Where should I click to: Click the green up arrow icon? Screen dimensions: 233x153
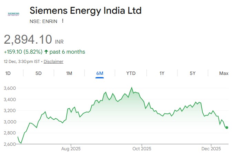(x=47, y=52)
